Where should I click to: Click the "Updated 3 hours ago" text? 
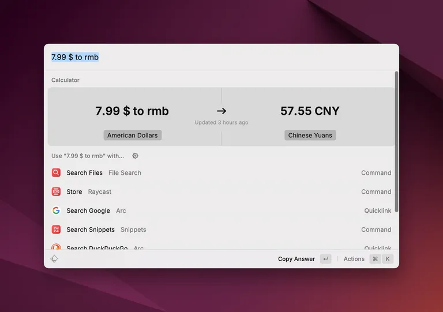coord(221,123)
